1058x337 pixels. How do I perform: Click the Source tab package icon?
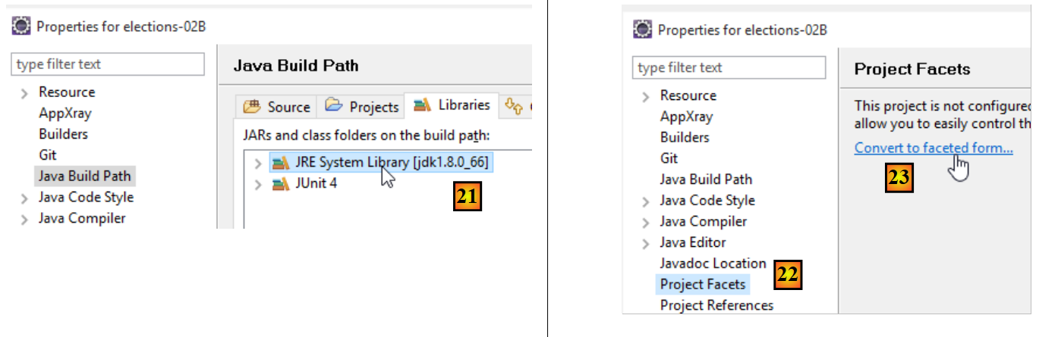252,107
